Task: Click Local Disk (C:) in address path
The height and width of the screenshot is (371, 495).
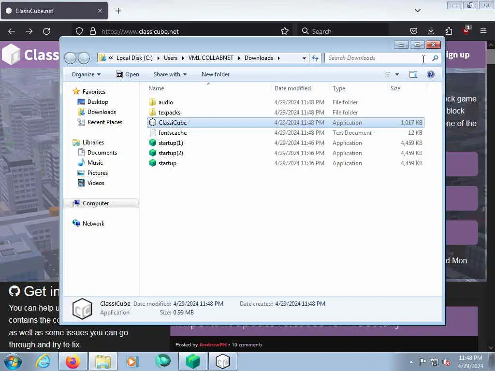Action: click(134, 58)
